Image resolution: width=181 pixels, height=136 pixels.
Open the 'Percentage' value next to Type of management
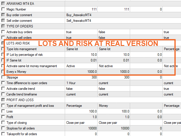point(74,106)
